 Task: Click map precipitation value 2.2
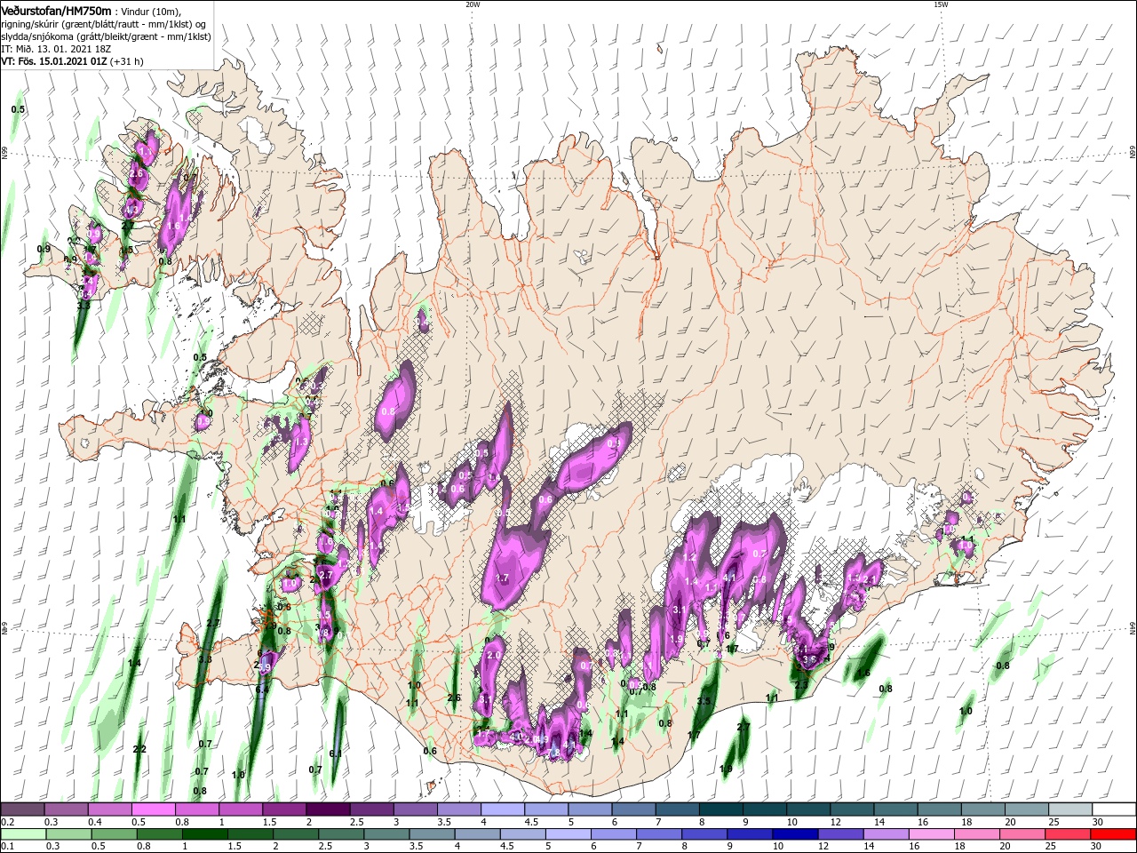(x=139, y=750)
